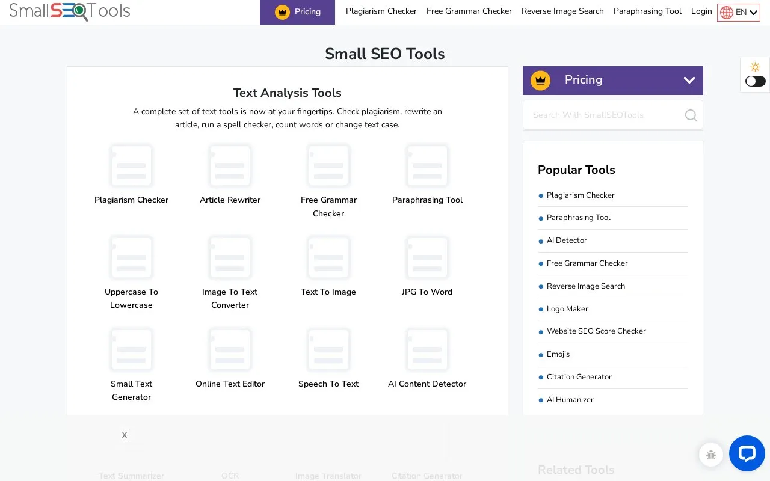Expand the sidebar Pricing panel

coord(613,81)
